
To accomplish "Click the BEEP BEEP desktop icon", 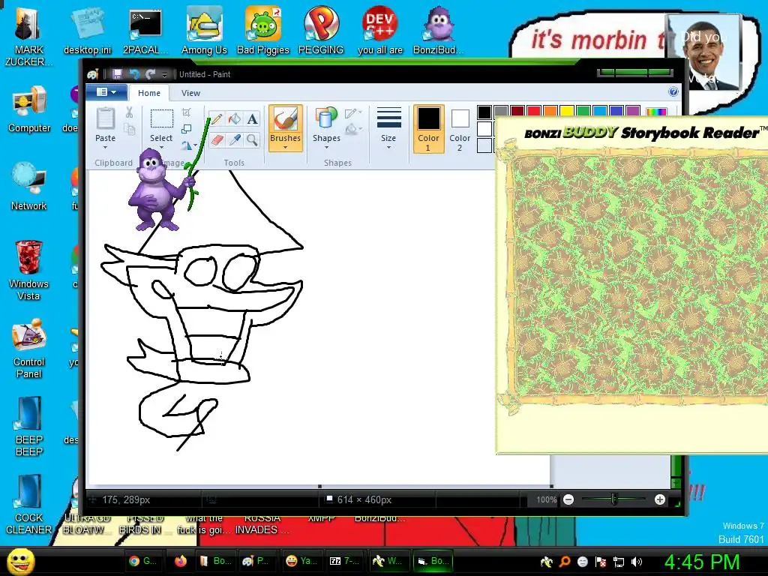I will 29,414.
